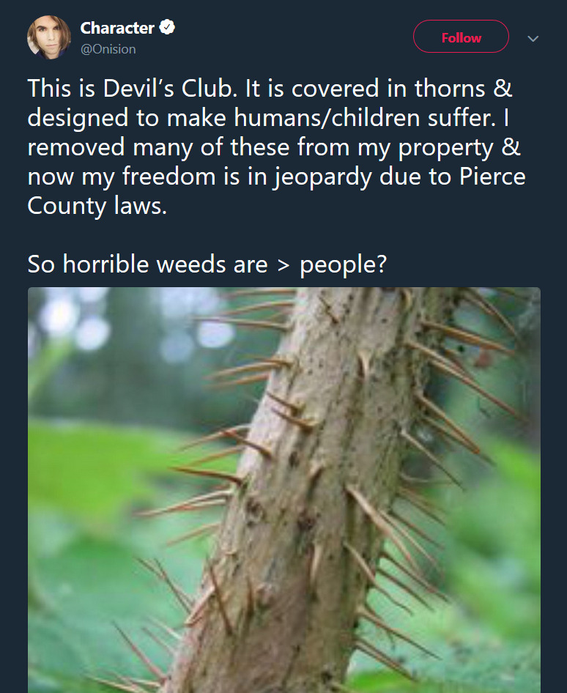The image size is (567, 693).
Task: Open Onision's profile avatar picture
Action: pos(49,37)
